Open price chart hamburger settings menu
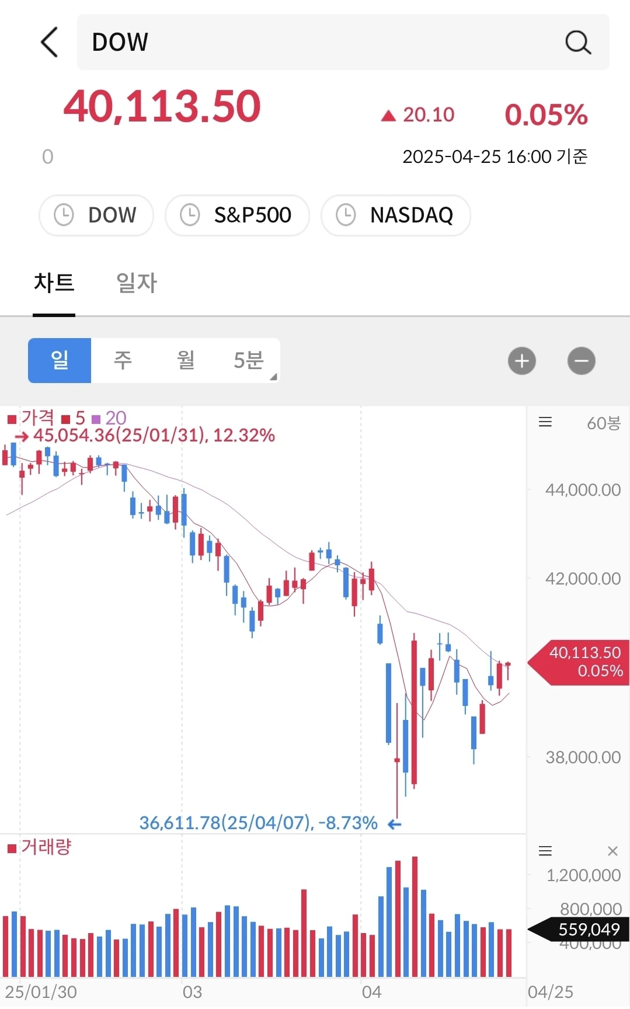The width and height of the screenshot is (630, 1009). coord(545,422)
